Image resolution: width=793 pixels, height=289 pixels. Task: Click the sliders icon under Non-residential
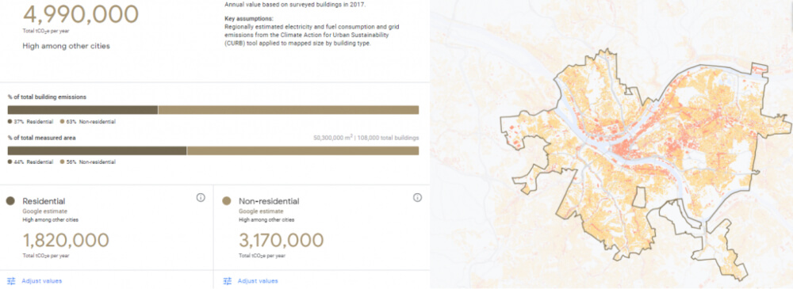(228, 281)
